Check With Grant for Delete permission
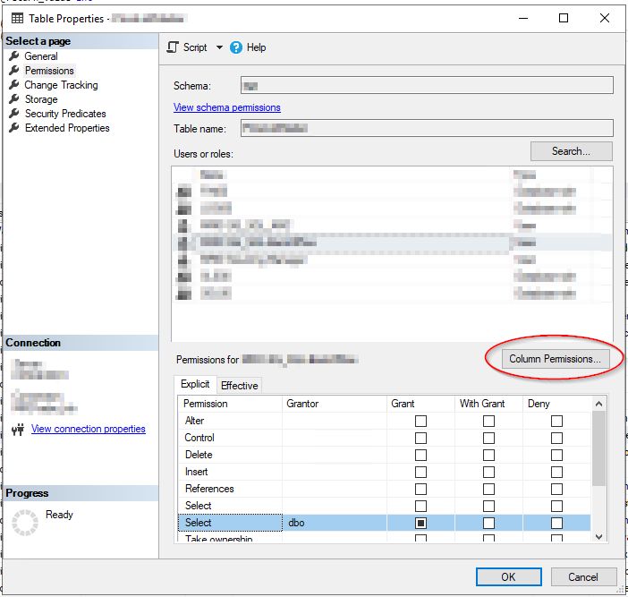 pyautogui.click(x=488, y=455)
